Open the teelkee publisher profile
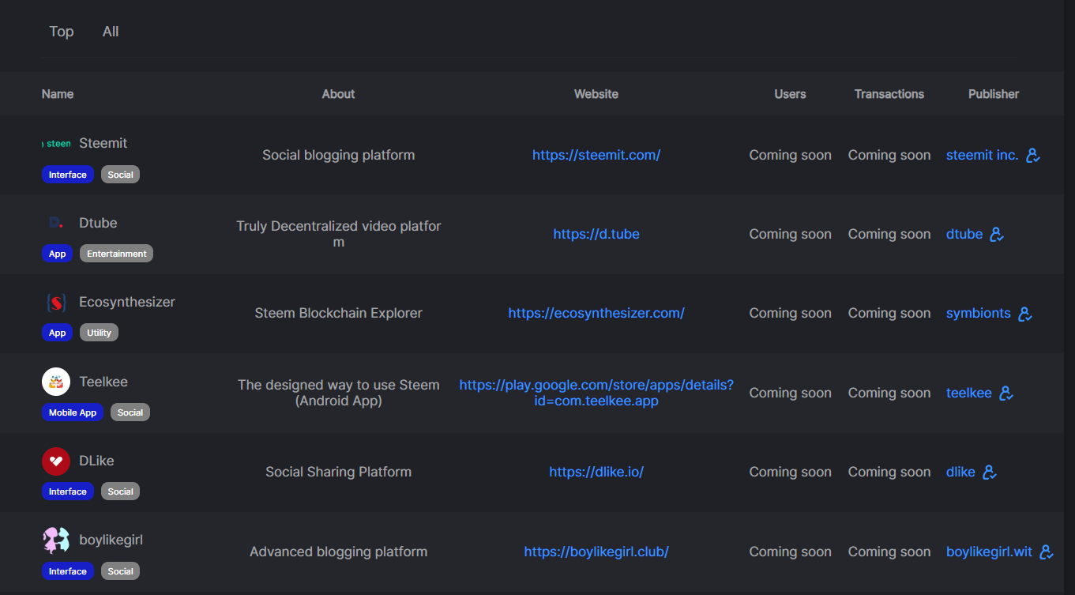This screenshot has width=1075, height=595. point(969,393)
